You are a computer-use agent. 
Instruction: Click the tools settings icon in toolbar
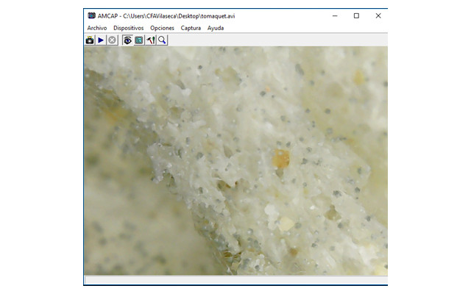click(150, 40)
